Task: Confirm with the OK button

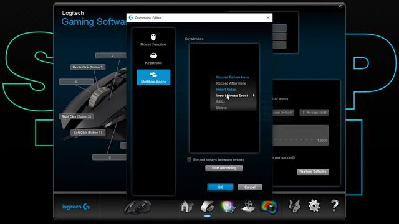Action: point(220,187)
